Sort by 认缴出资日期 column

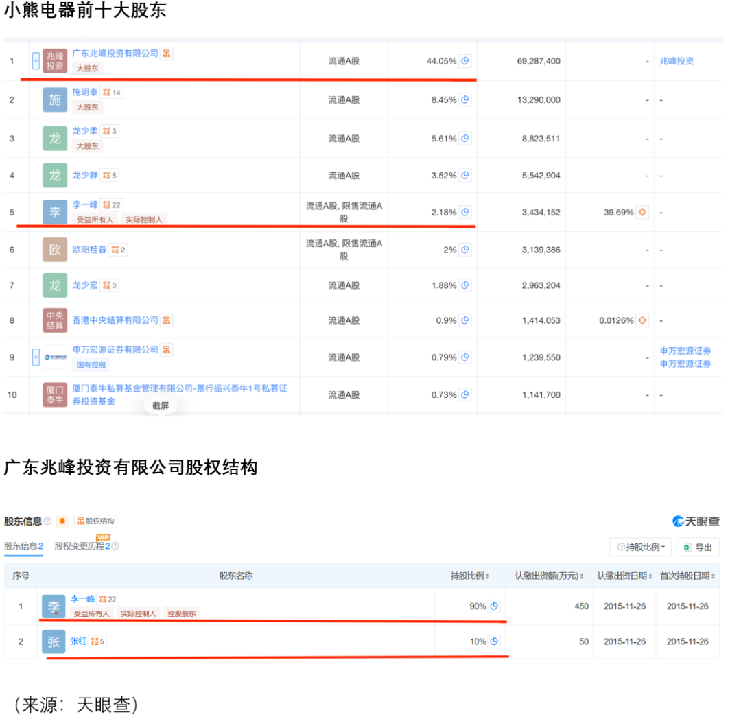(x=624, y=576)
